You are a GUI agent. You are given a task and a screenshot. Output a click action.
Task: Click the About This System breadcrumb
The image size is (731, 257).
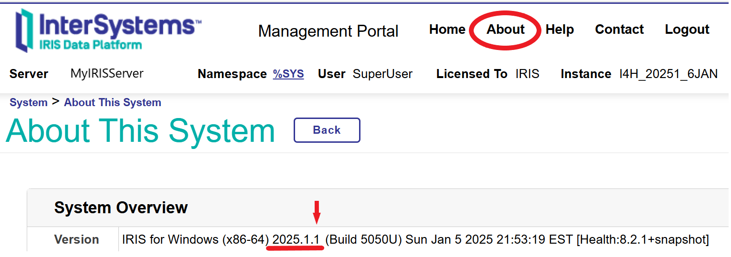click(x=113, y=102)
